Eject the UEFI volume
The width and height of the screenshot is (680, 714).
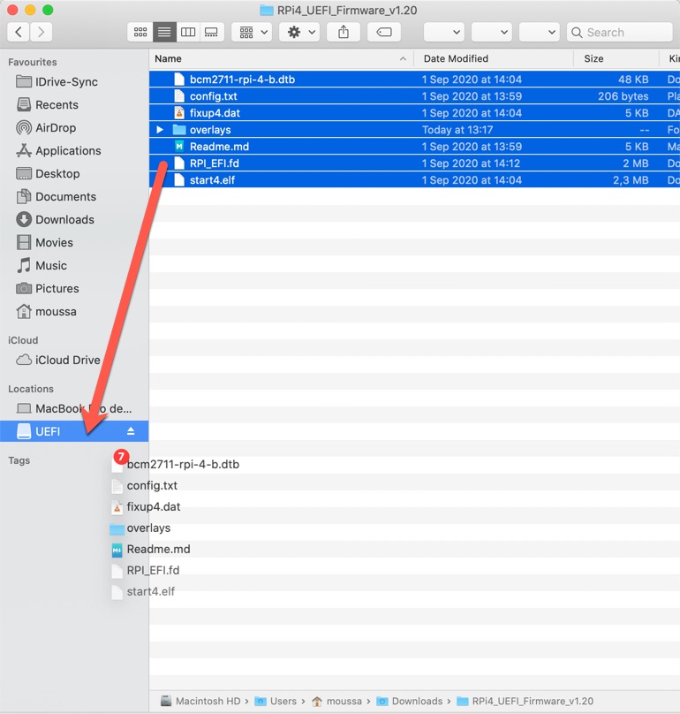point(131,430)
